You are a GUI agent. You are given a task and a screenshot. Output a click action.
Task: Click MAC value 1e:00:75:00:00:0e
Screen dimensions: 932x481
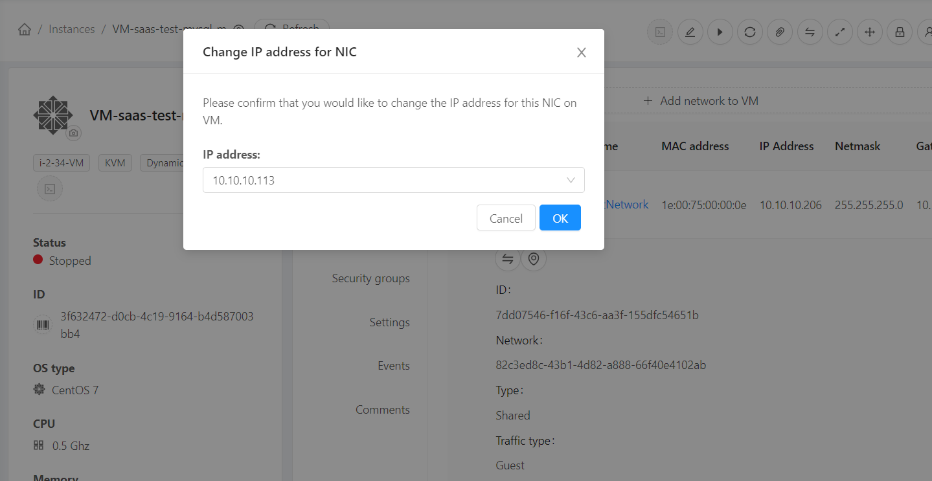704,205
